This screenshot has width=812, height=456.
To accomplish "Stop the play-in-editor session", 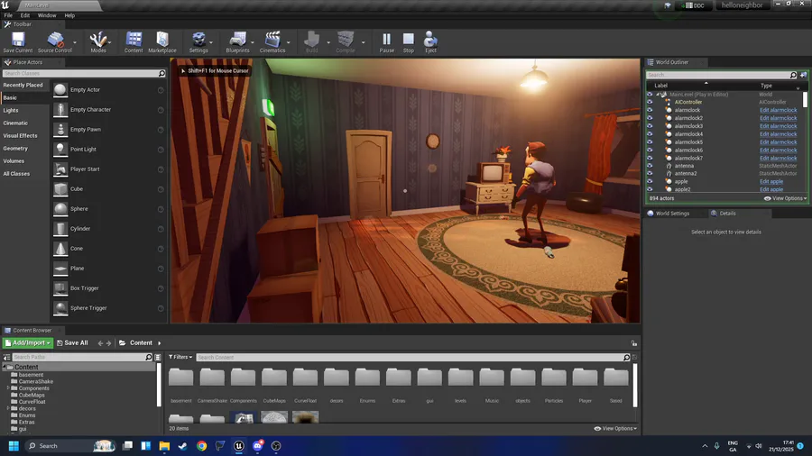I will [409, 42].
